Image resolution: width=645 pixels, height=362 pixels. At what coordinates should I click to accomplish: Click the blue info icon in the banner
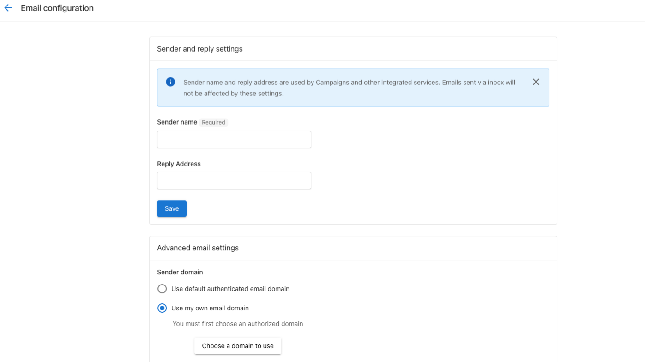[170, 82]
